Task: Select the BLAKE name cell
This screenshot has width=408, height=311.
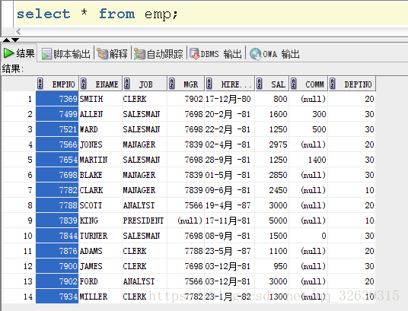Action: point(100,175)
